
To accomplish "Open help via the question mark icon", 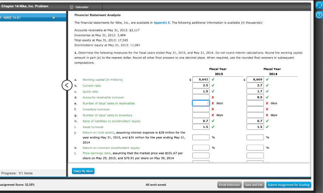I will 320,14.
